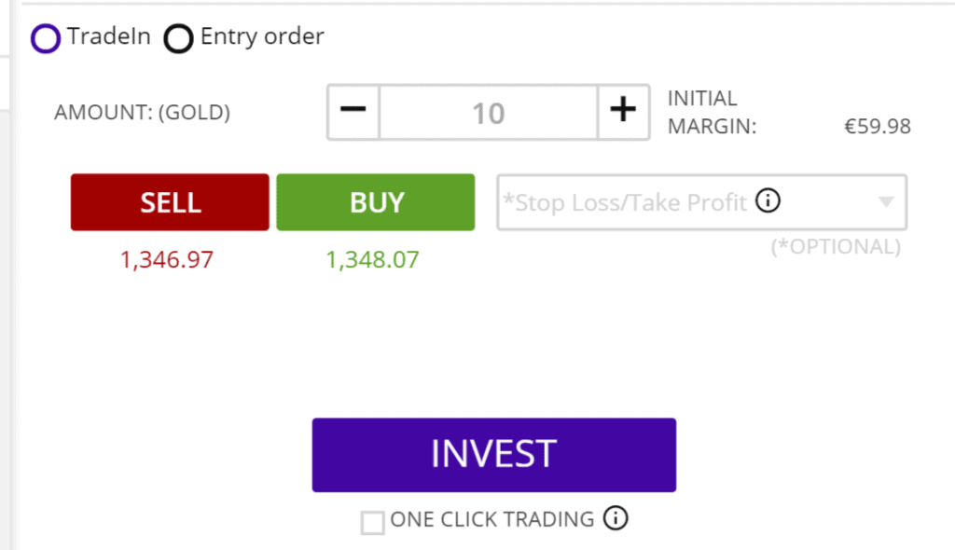The image size is (955, 550).
Task: Select the TradeIn radio button
Action: pyautogui.click(x=46, y=38)
